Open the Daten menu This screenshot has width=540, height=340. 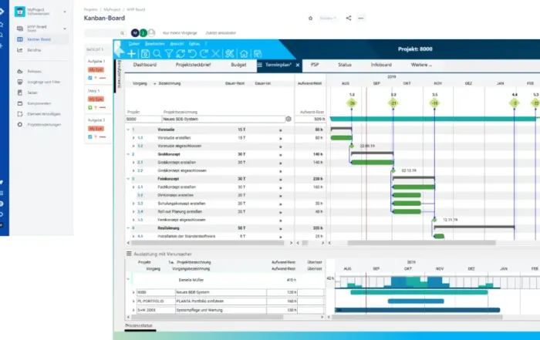coord(134,44)
